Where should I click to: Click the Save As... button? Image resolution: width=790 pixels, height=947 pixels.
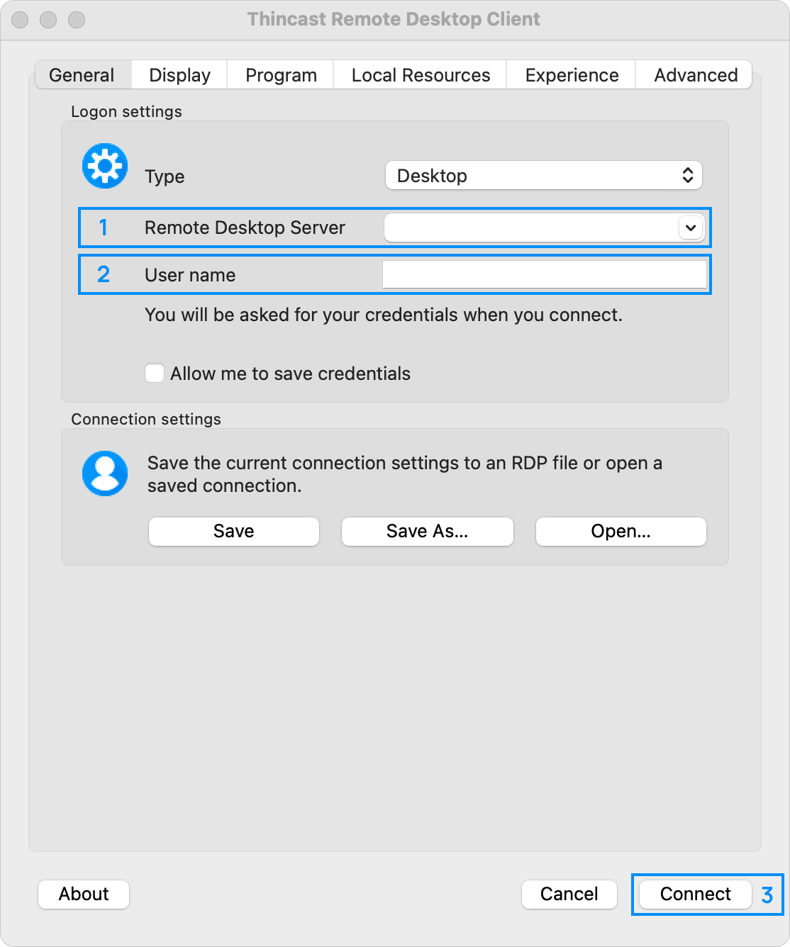(427, 532)
